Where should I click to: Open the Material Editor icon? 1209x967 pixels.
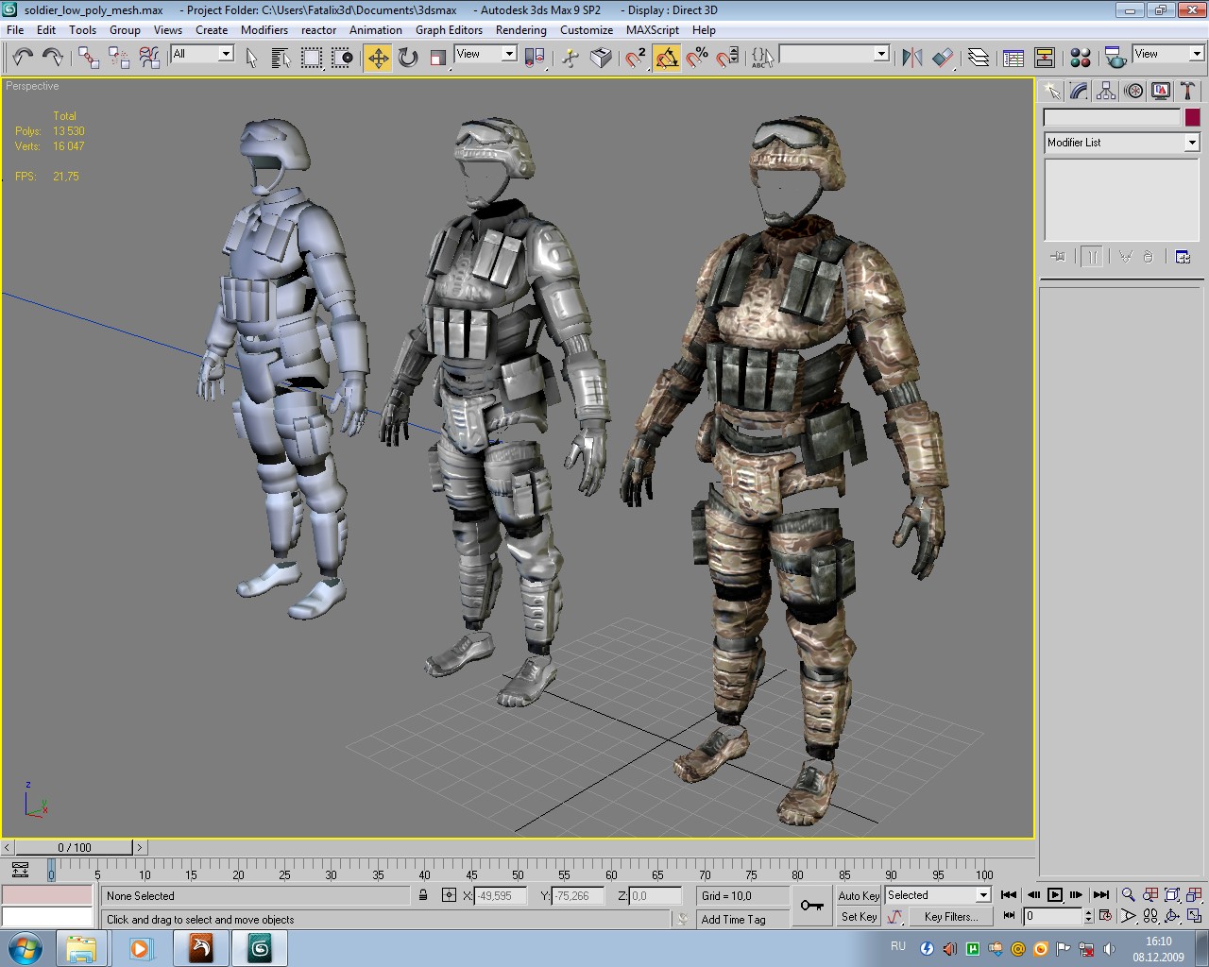point(1081,59)
